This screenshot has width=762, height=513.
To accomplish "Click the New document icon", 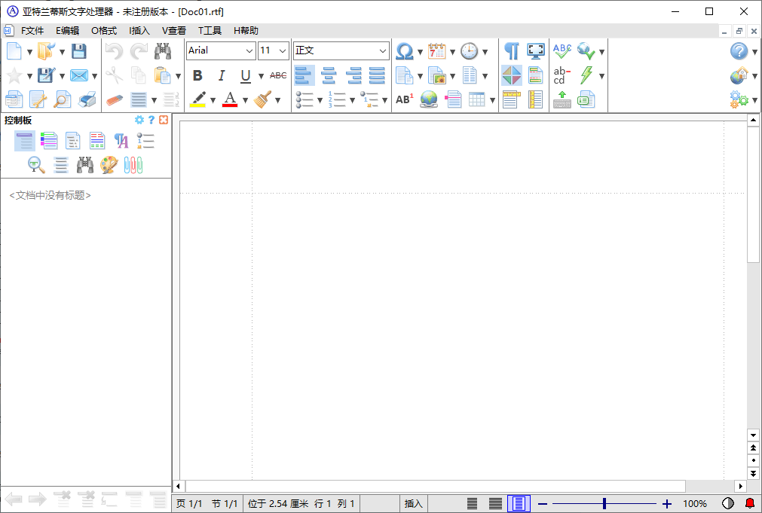I will 14,51.
